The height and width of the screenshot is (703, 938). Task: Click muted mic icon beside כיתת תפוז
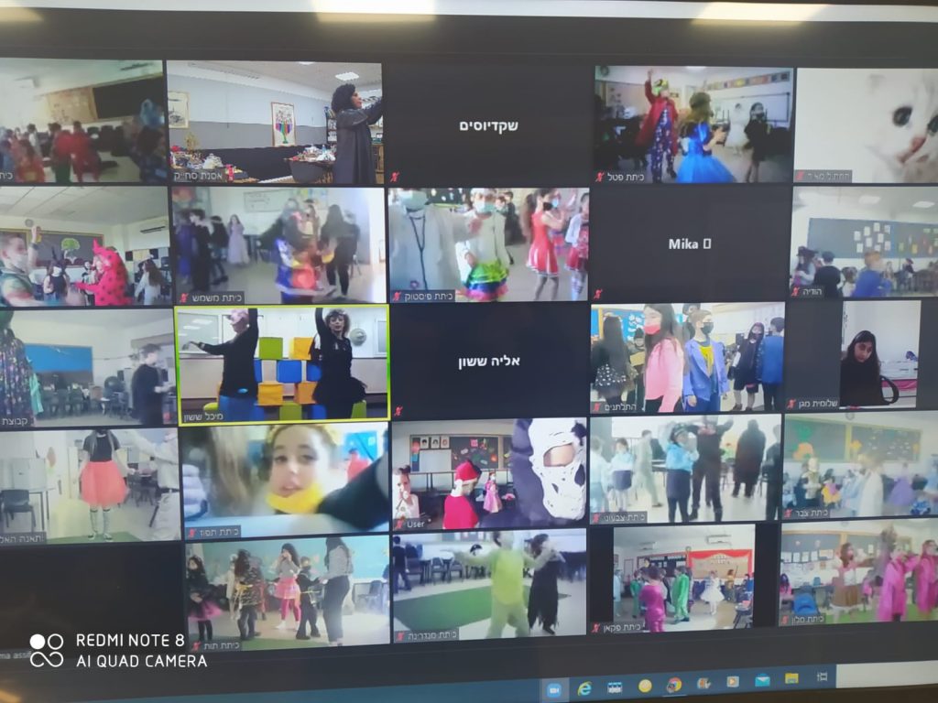pos(192,532)
